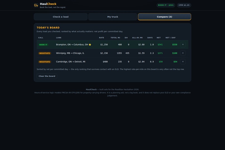Click the HaulCheck truck logo icon

tap(36, 5)
